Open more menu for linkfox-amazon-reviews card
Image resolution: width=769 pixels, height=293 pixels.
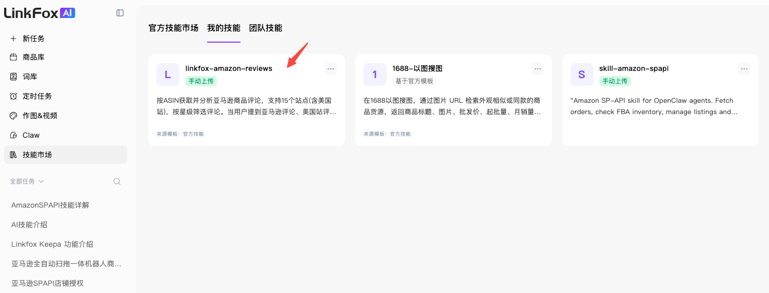coord(331,69)
